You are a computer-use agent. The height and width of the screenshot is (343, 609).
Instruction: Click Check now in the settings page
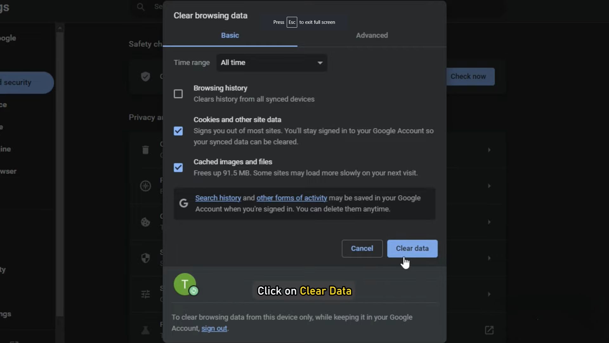pos(470,77)
